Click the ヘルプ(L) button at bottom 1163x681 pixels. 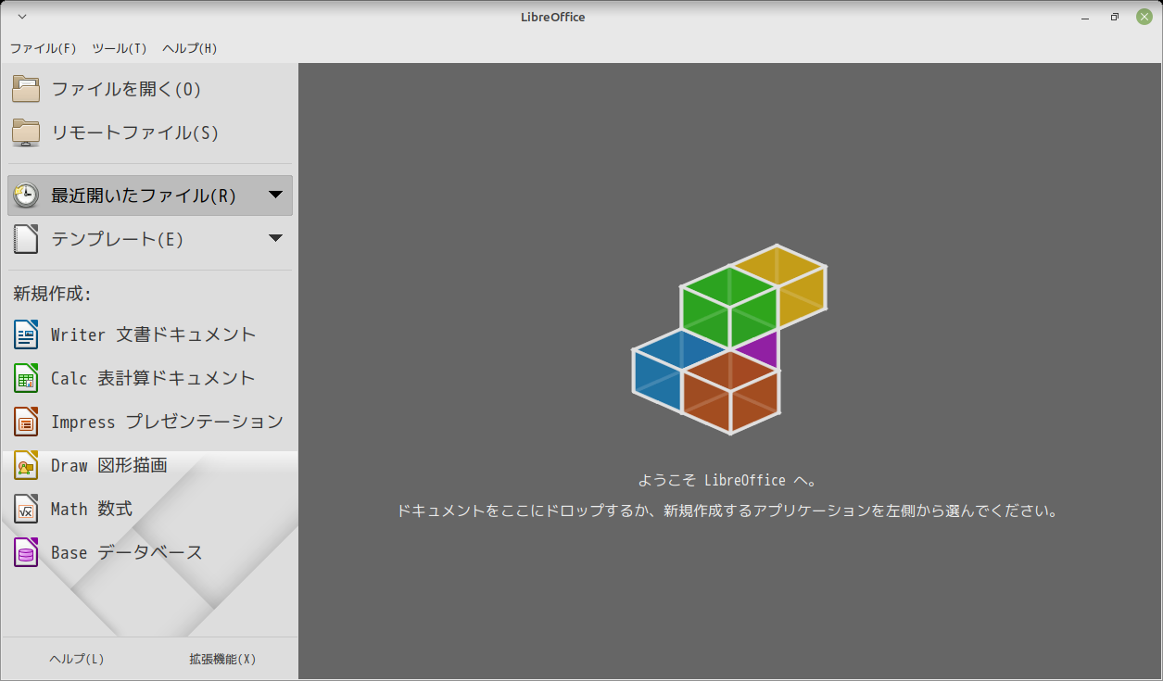(x=76, y=659)
